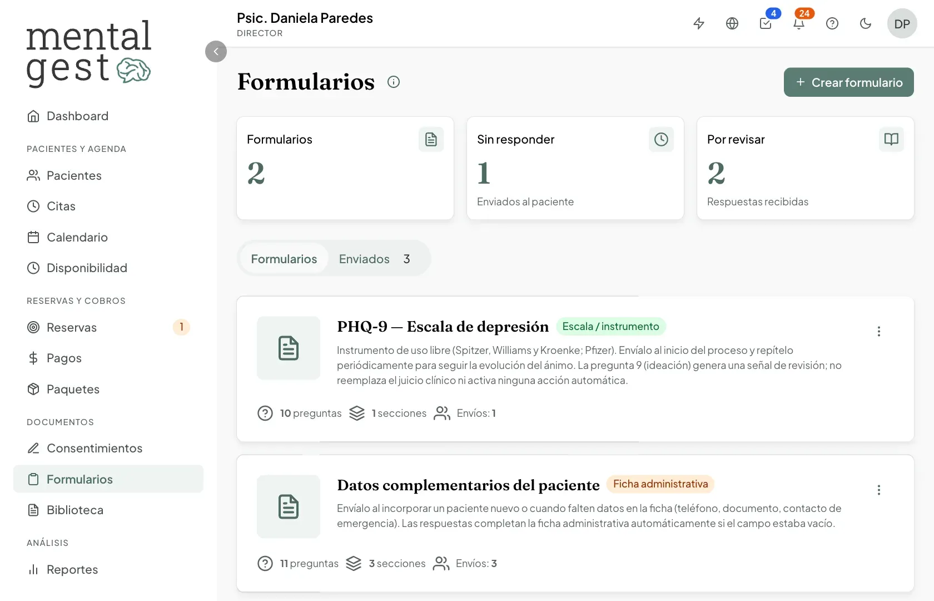The height and width of the screenshot is (601, 934).
Task: Open Biblioteca in the sidebar
Action: click(x=108, y=510)
